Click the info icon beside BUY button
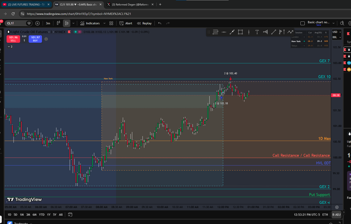Screen dimensions: 351x224 [46, 39]
